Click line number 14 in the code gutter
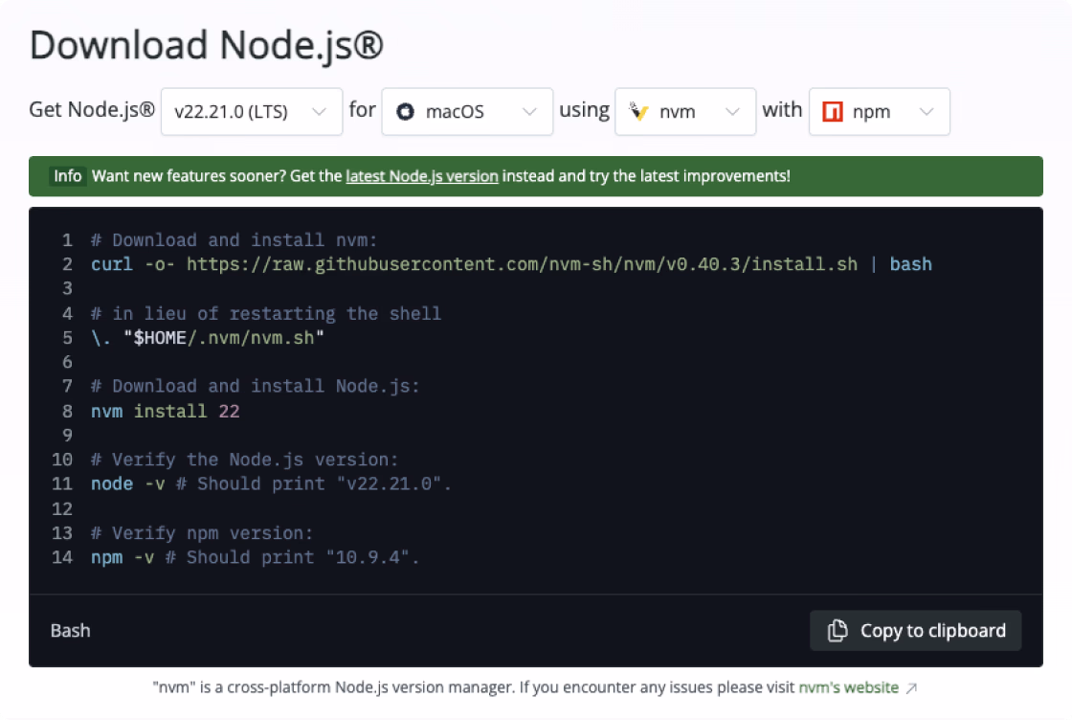Screen dimensions: 1072x720 (x=62, y=557)
